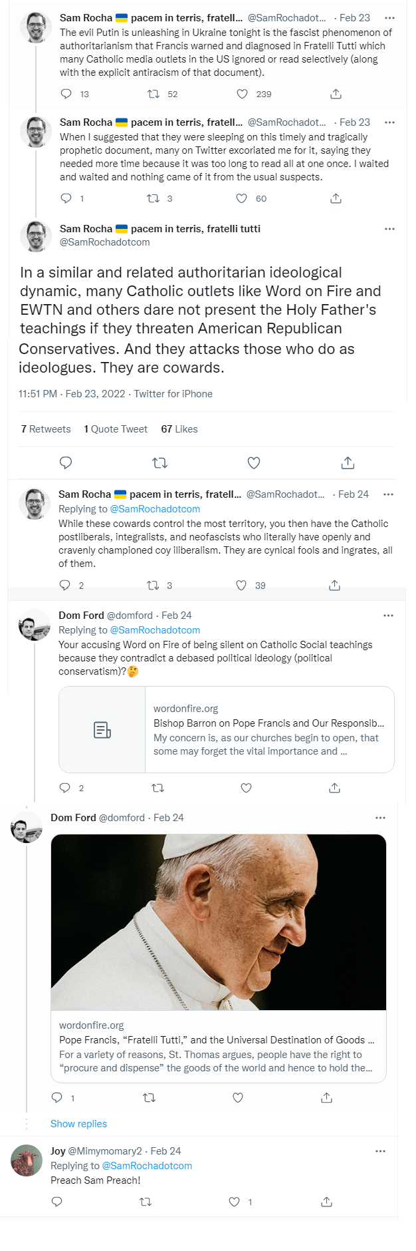Open more options on Dom Ford's first reply
This screenshot has height=1251, width=416.
pos(388,616)
